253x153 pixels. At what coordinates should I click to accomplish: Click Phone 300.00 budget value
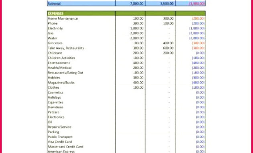(x=138, y=23)
